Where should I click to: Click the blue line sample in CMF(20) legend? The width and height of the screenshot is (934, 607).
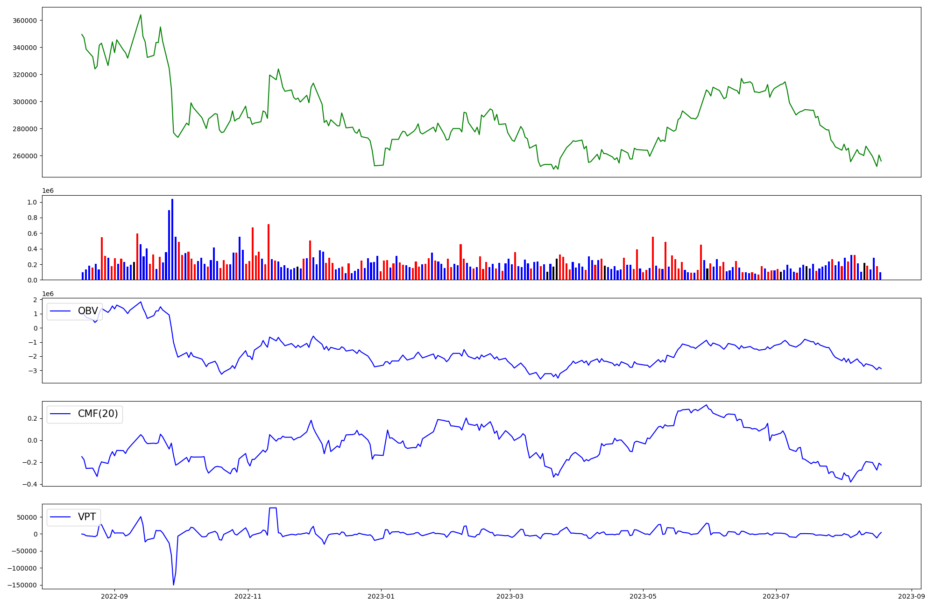60,414
